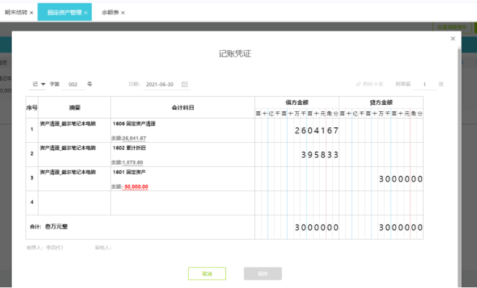Edit the date field 2021-06-30

point(160,84)
